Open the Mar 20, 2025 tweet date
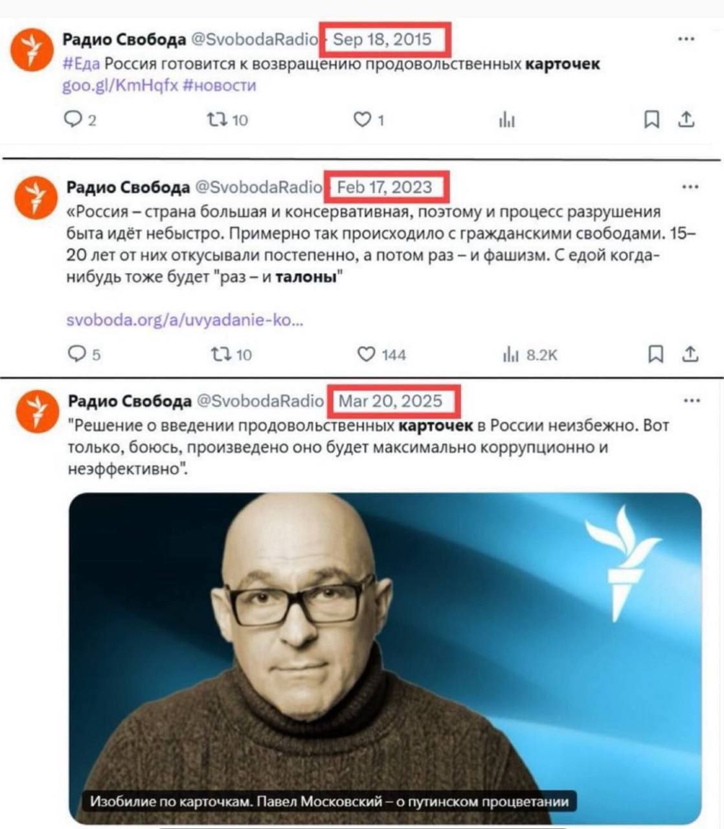Screen dimensions: 724x829 click(390, 401)
